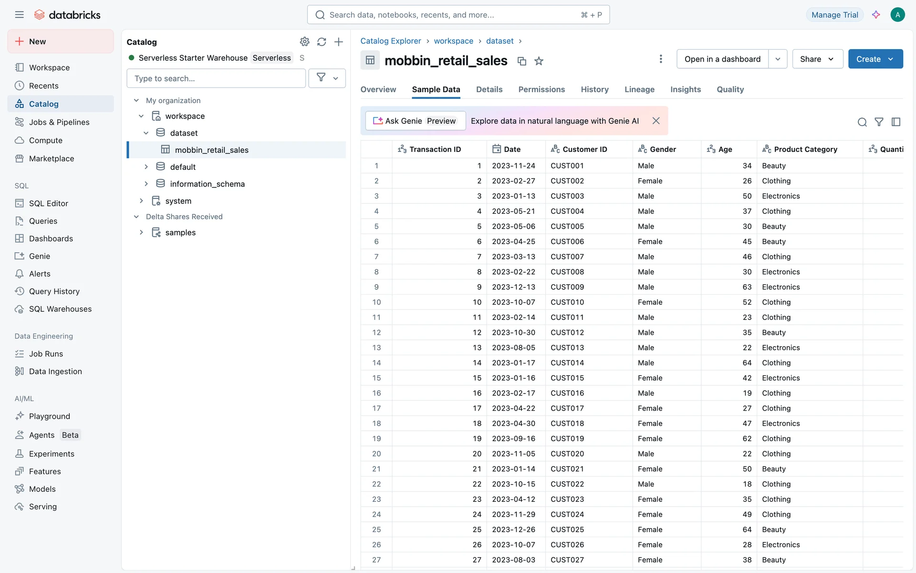The width and height of the screenshot is (916, 573).
Task: Copy the table name mobbin_retail_sales
Action: pyautogui.click(x=522, y=61)
